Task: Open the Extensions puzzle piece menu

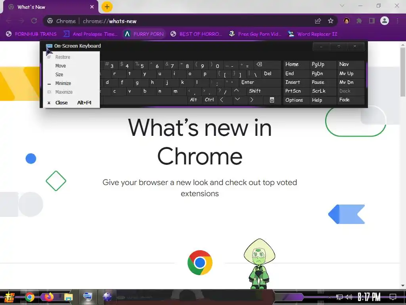Action: [x=359, y=21]
